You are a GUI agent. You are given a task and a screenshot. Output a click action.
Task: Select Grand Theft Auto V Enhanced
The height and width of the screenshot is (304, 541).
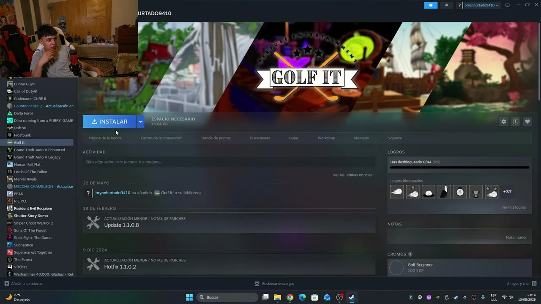click(40, 150)
